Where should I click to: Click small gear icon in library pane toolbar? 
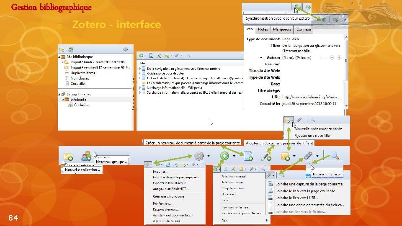coord(125,49)
